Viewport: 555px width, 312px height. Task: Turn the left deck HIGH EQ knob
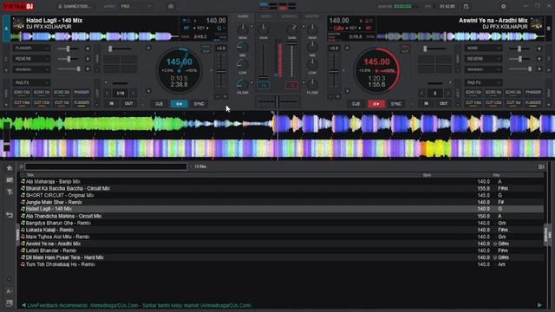coord(243,29)
